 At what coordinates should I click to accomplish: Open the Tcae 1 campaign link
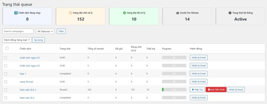pyautogui.click(x=23, y=74)
